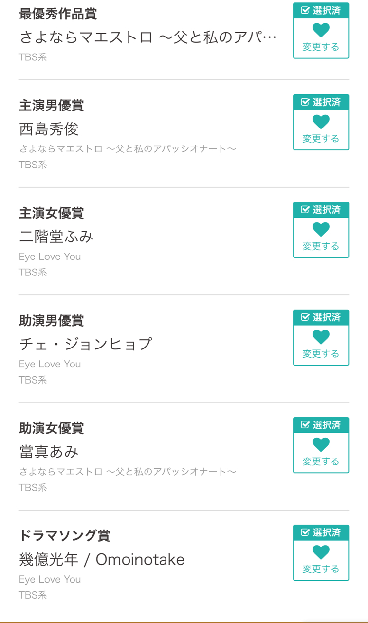Click heart icon for 最優秀作品賞
368x623 pixels.
(x=321, y=30)
